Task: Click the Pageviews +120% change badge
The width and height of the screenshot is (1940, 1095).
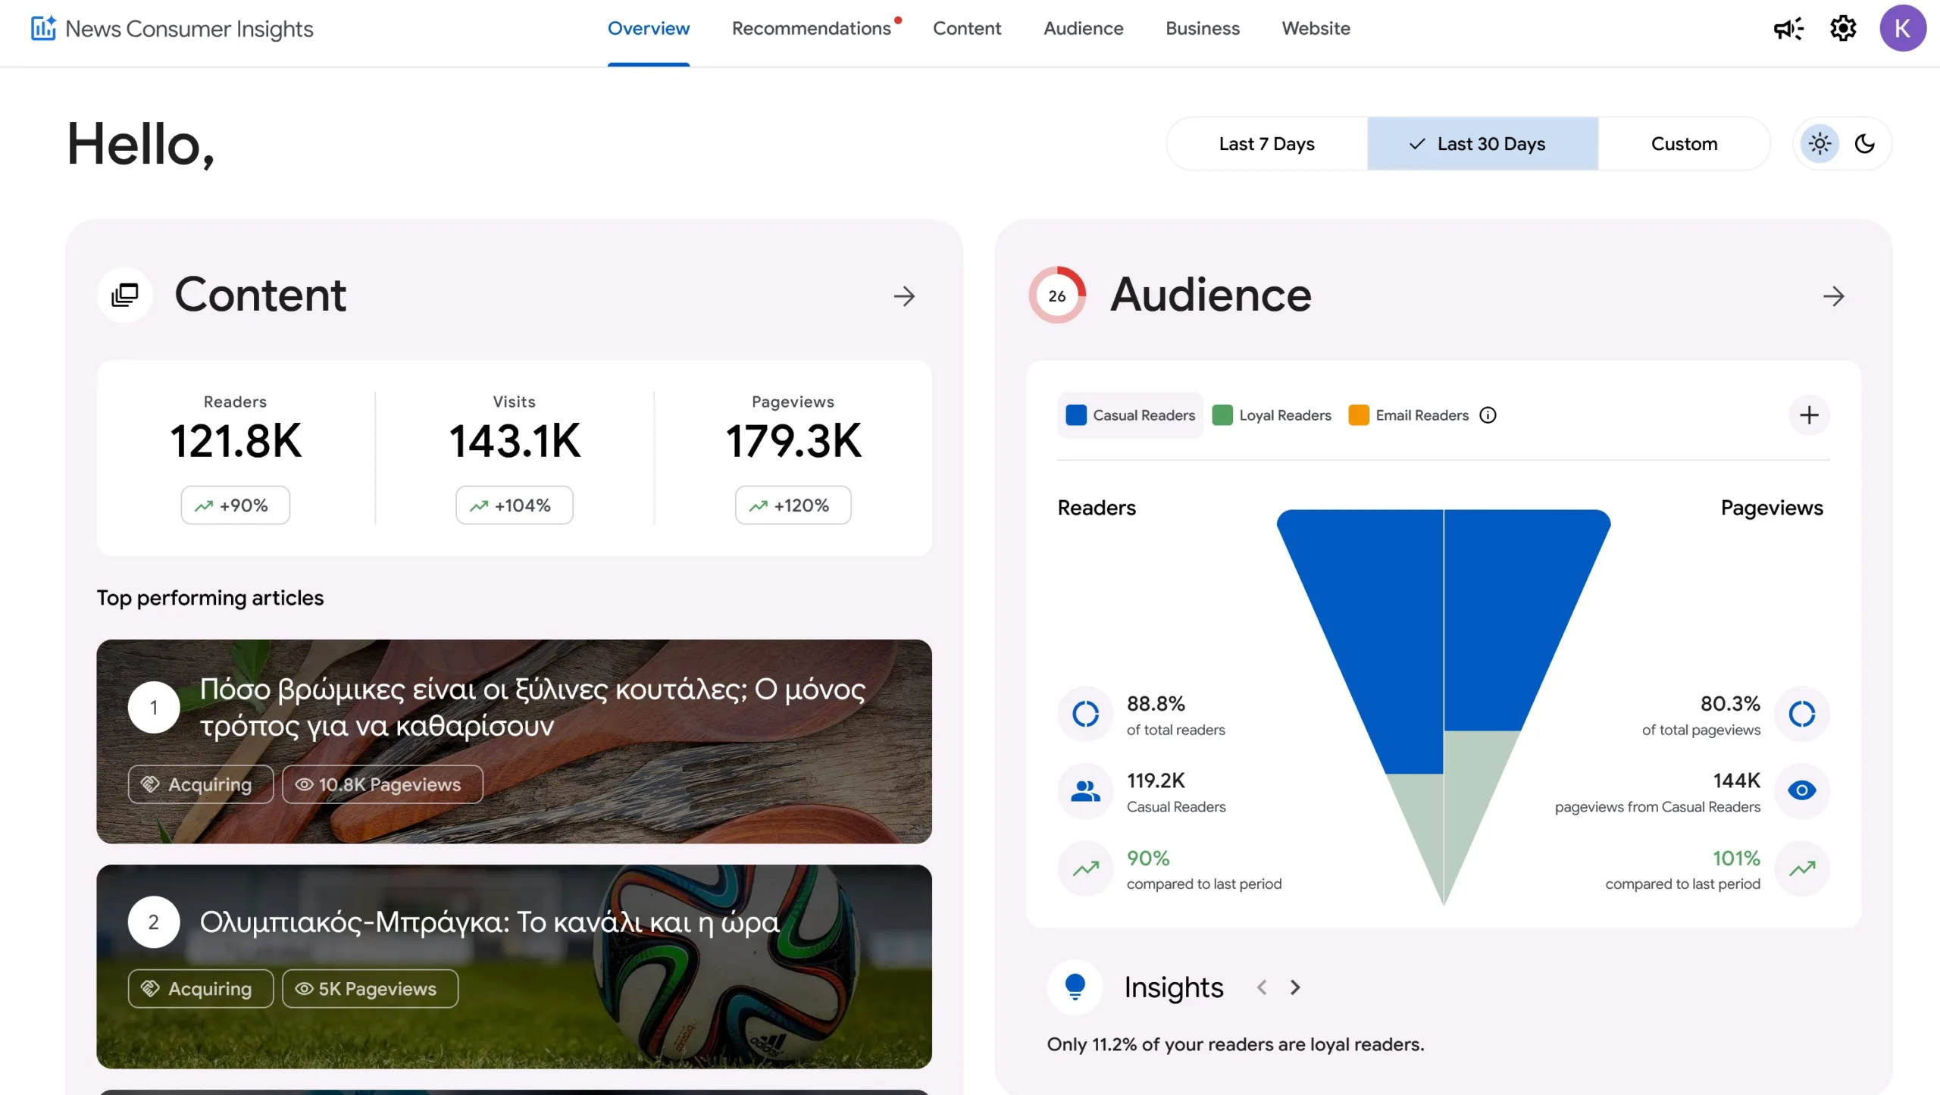Action: 793,505
